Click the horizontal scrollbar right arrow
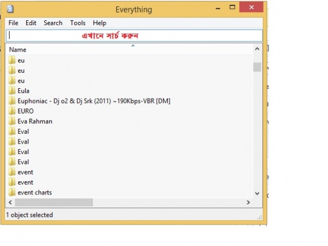Screen dimensions: 328x246 coord(248,202)
